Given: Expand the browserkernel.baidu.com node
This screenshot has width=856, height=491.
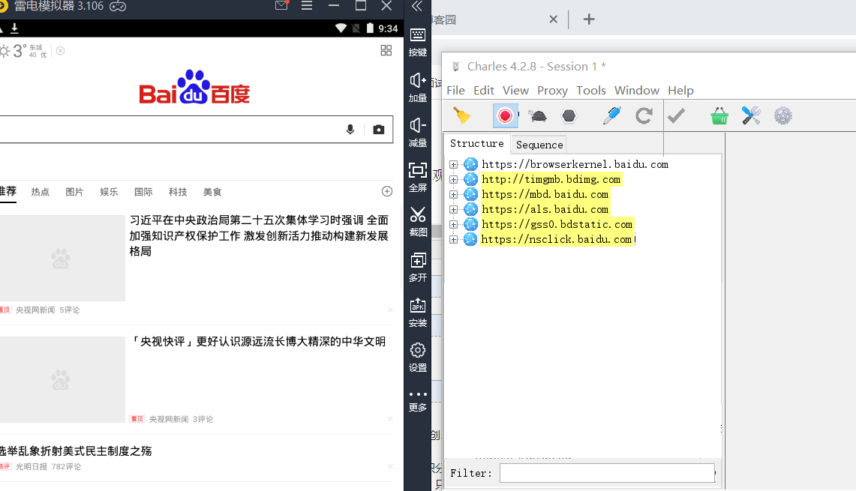Looking at the screenshot, I should [x=453, y=164].
